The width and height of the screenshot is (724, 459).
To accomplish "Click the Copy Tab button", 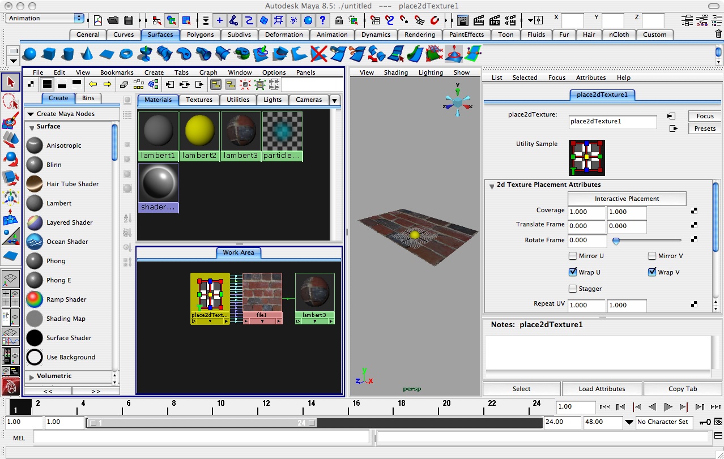I will (x=683, y=389).
